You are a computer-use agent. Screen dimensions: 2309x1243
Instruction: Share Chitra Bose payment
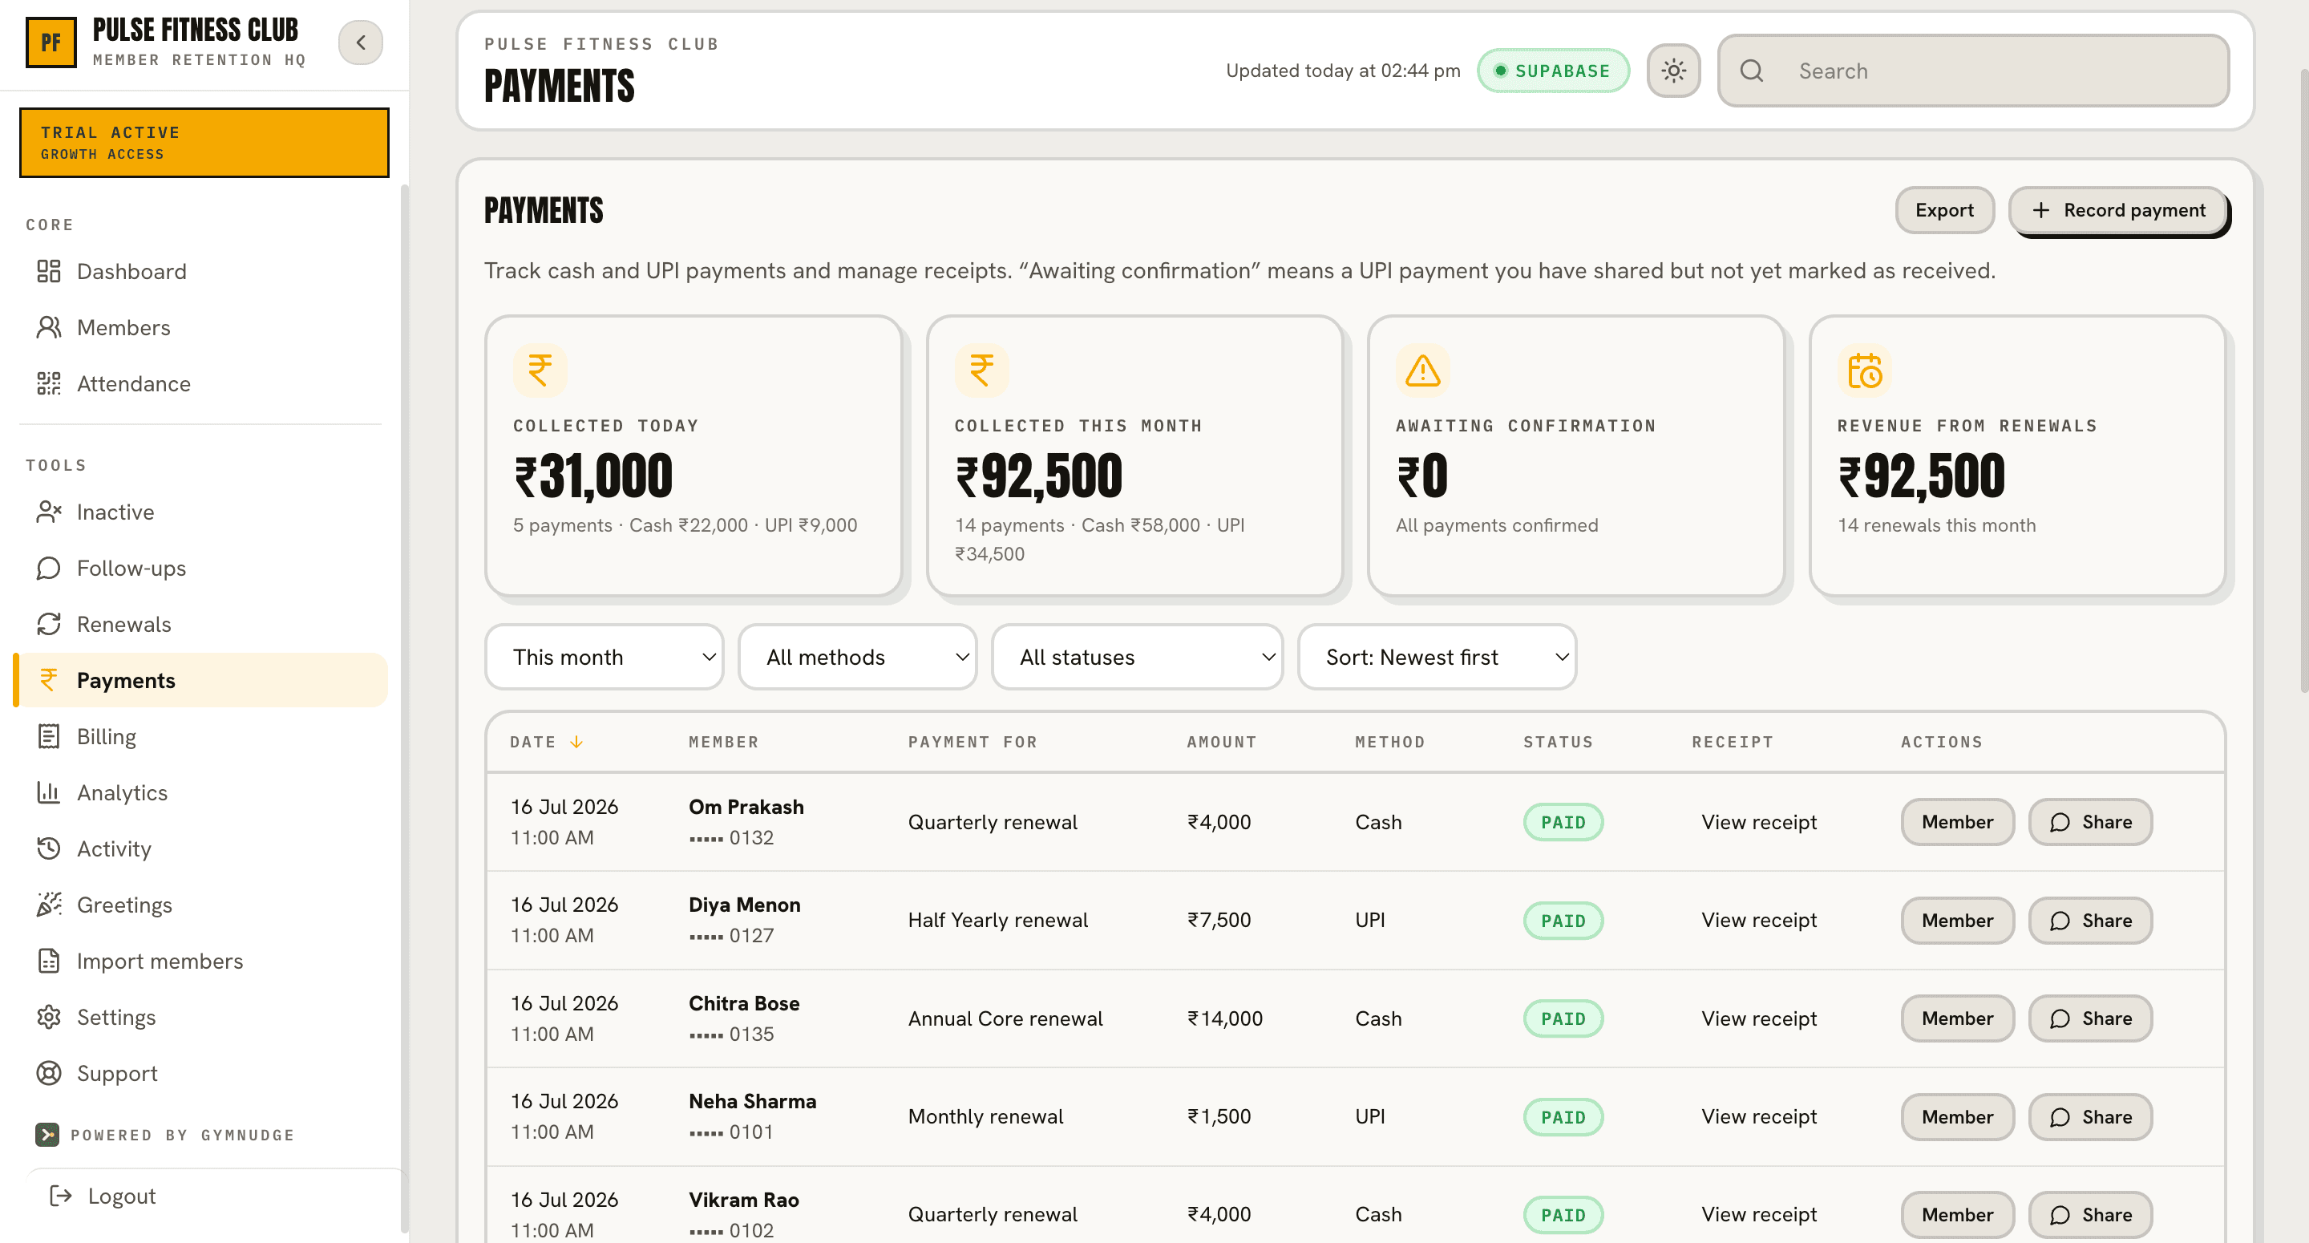[2090, 1018]
